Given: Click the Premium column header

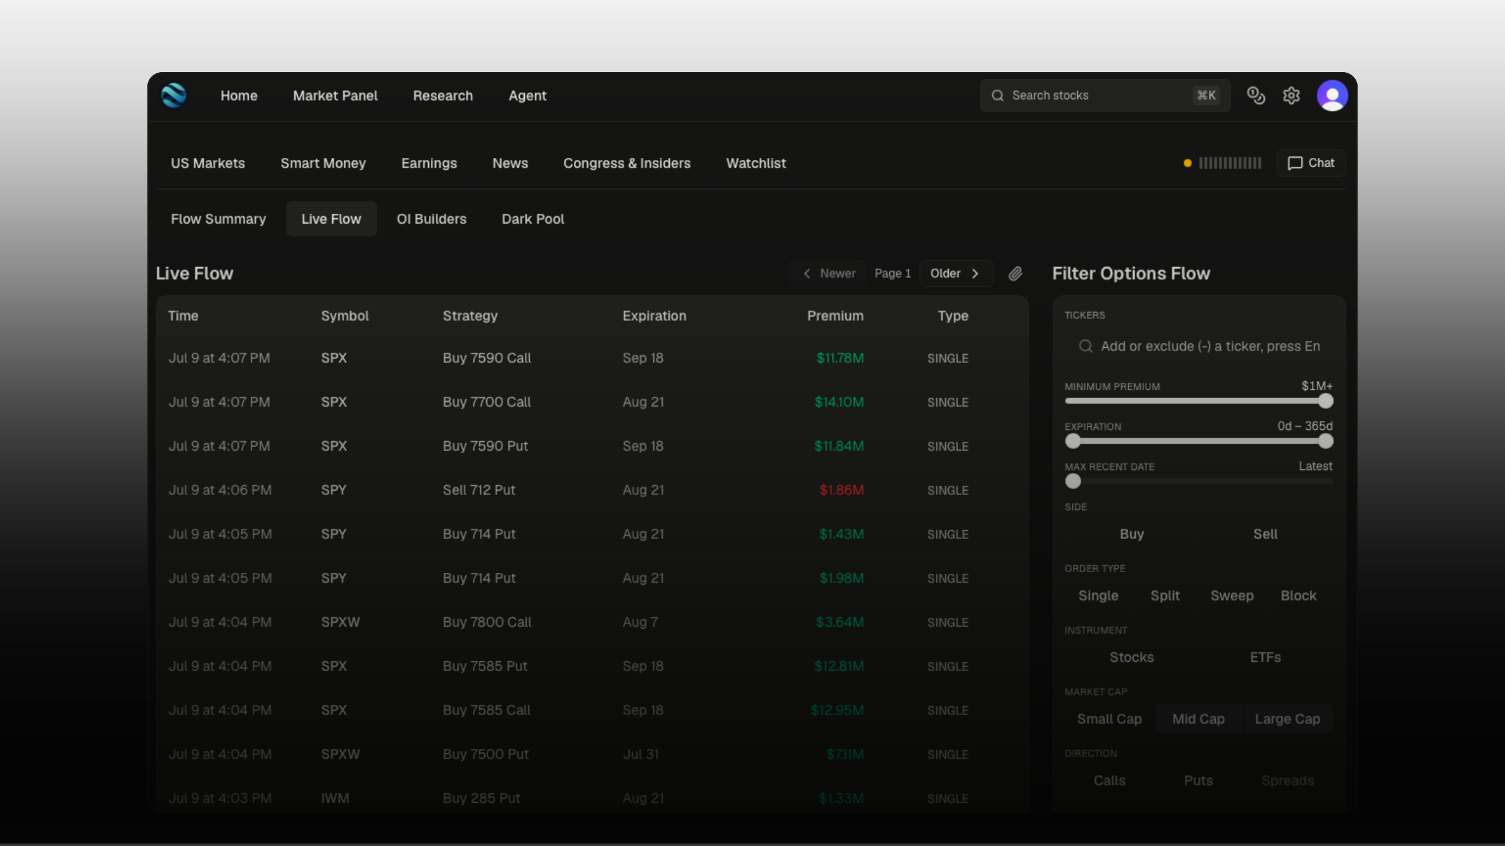Looking at the screenshot, I should [835, 316].
